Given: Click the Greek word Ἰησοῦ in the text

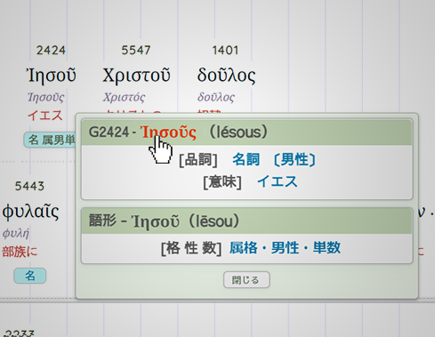Looking at the screenshot, I should [x=51, y=76].
